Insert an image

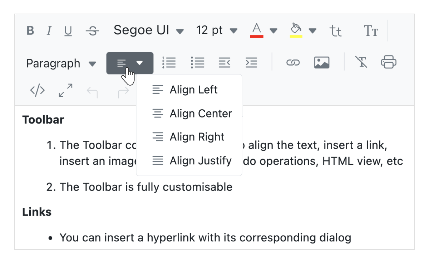coord(321,62)
